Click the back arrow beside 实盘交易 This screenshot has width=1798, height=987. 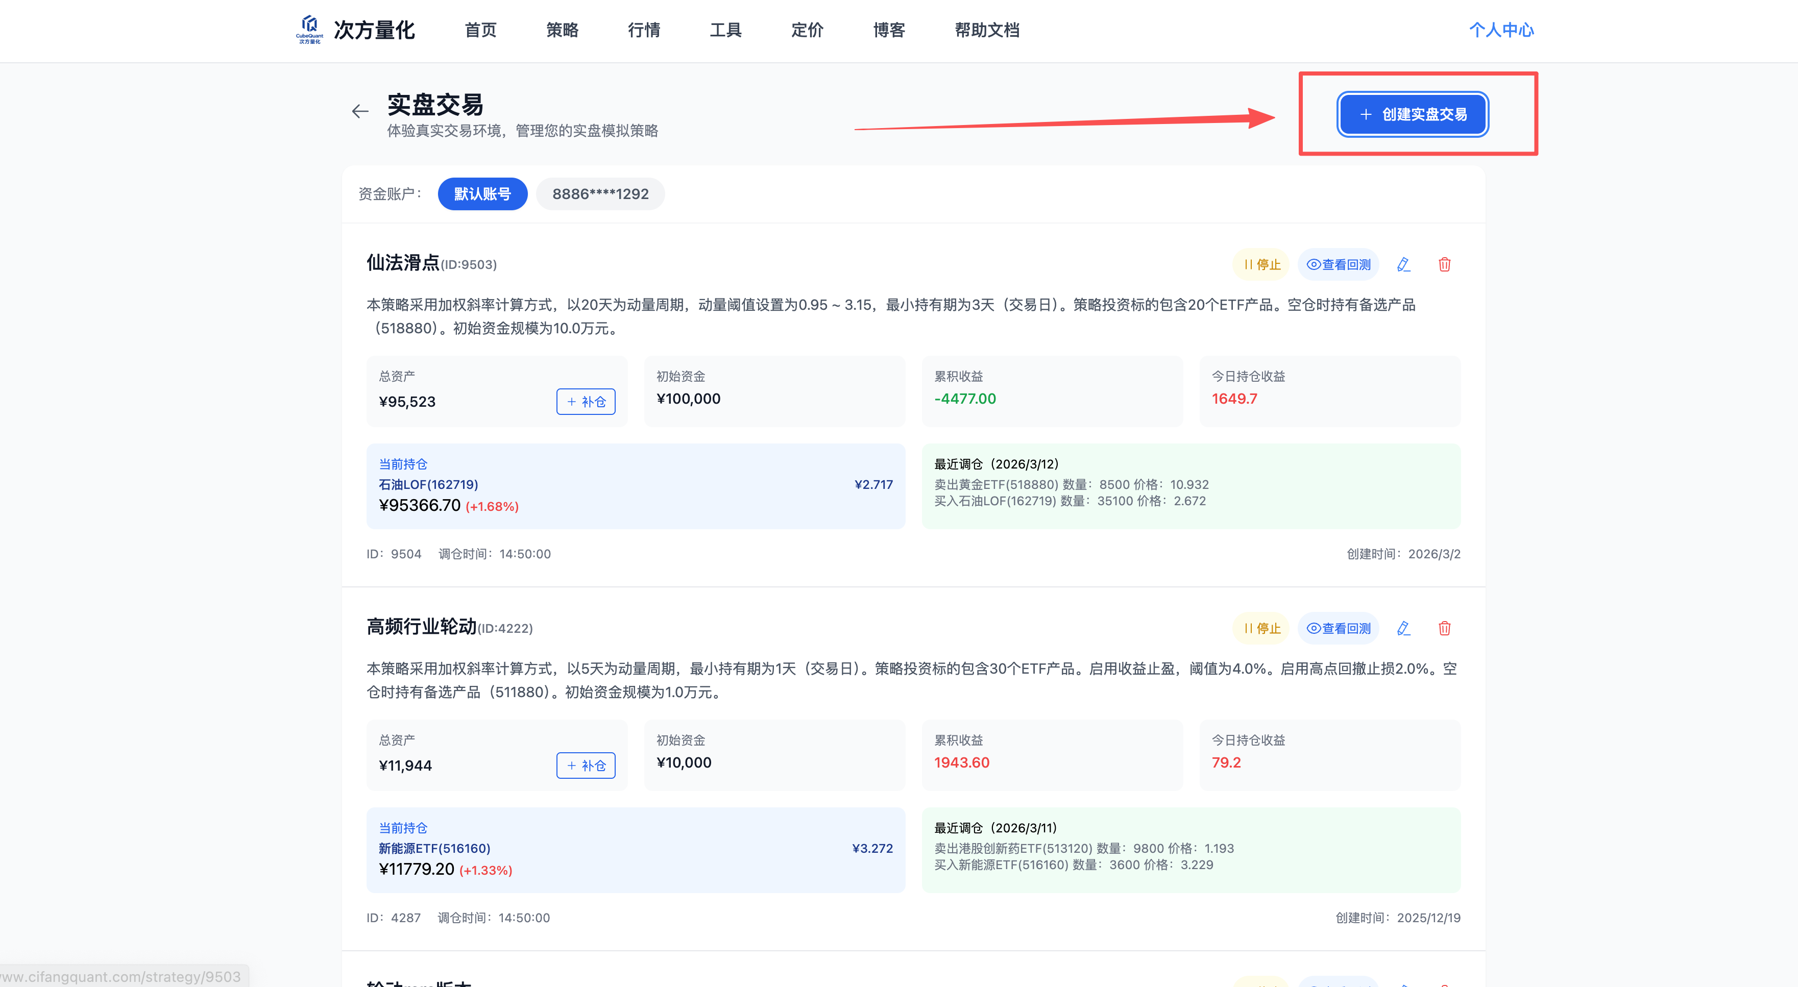(360, 111)
